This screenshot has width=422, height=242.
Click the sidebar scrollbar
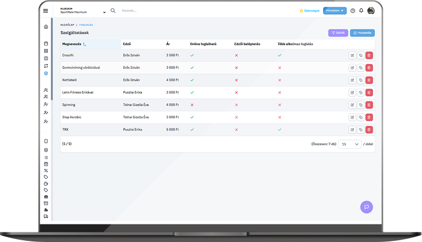[x=52, y=59]
